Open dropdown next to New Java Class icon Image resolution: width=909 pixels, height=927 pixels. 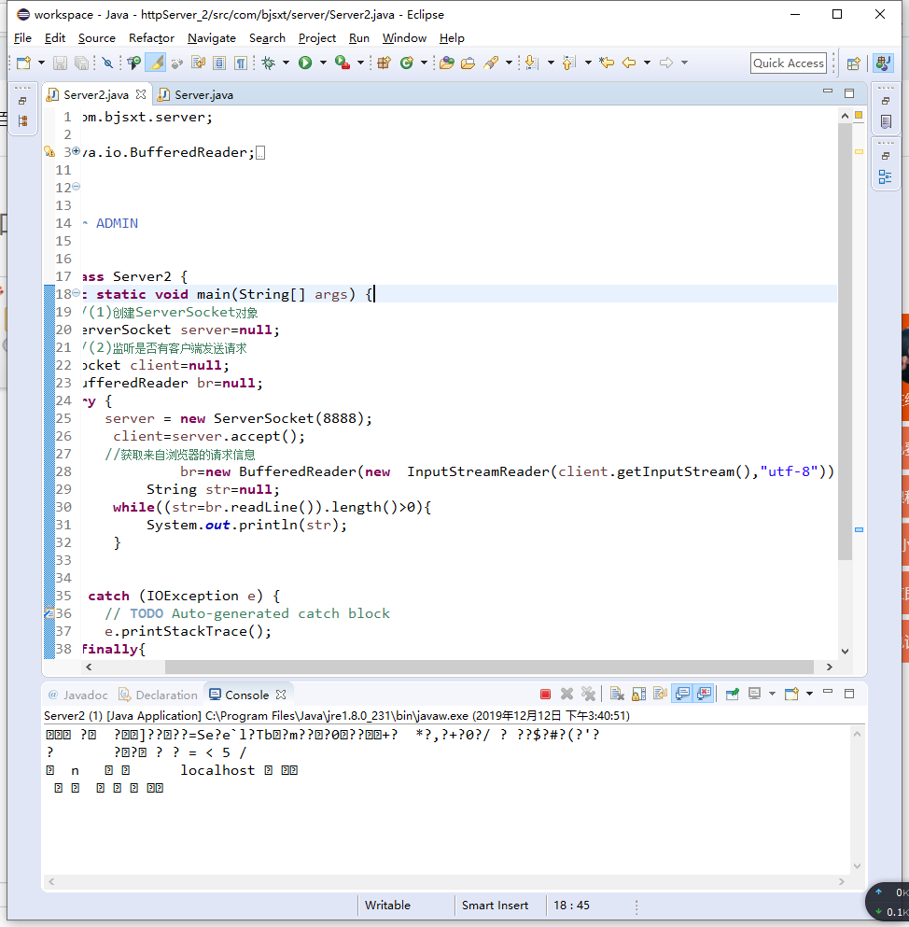pos(424,63)
